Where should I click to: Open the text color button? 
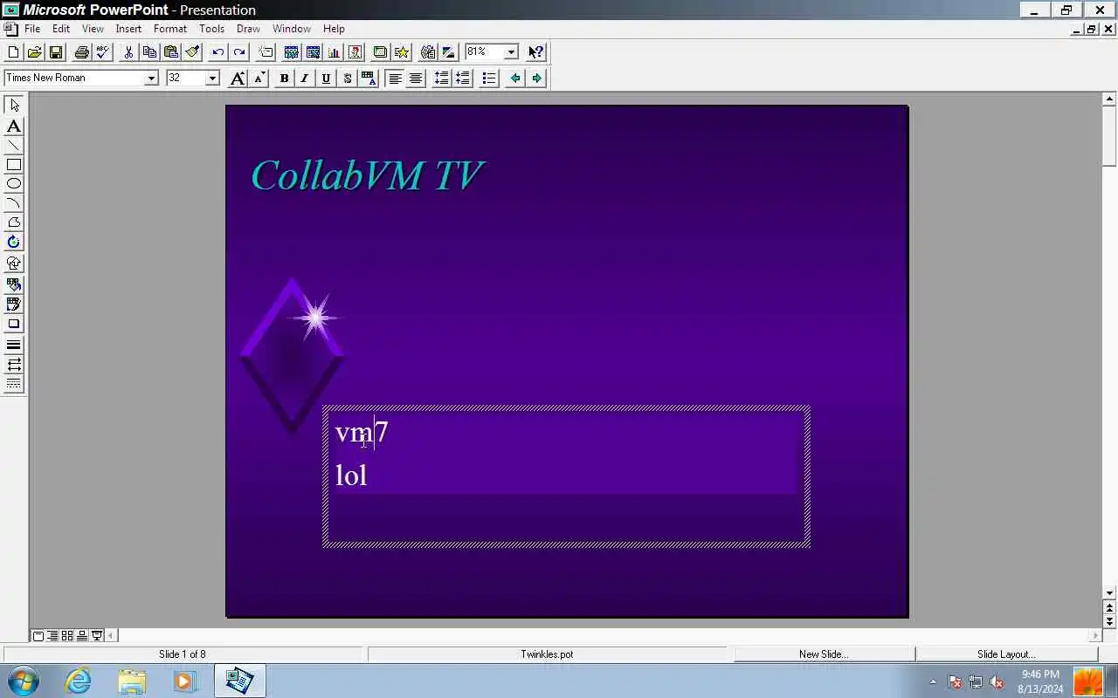369,79
